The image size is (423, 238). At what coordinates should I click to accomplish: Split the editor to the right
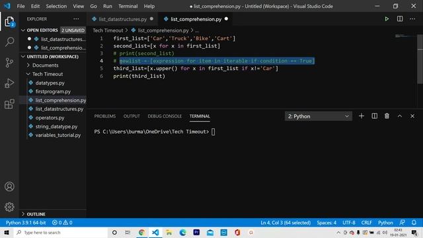[400, 19]
